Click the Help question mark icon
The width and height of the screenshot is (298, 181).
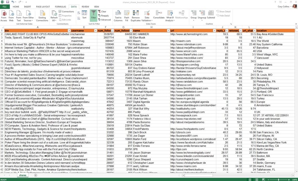275,2
